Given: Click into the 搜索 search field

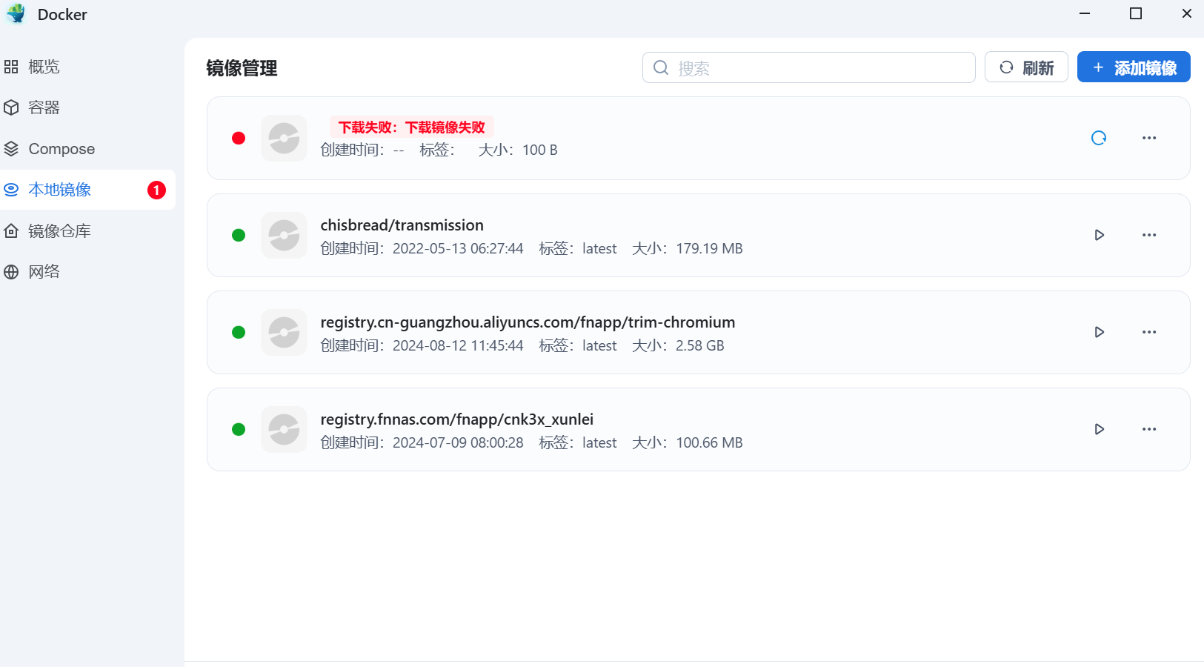Looking at the screenshot, I should [x=808, y=67].
